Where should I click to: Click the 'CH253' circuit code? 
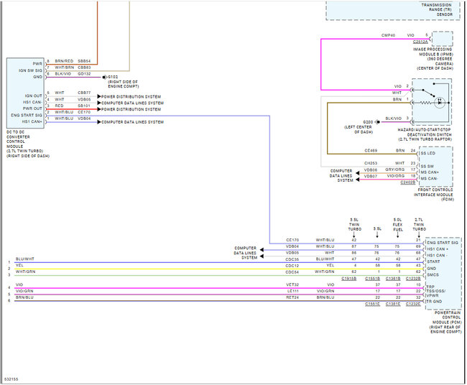[x=371, y=163]
